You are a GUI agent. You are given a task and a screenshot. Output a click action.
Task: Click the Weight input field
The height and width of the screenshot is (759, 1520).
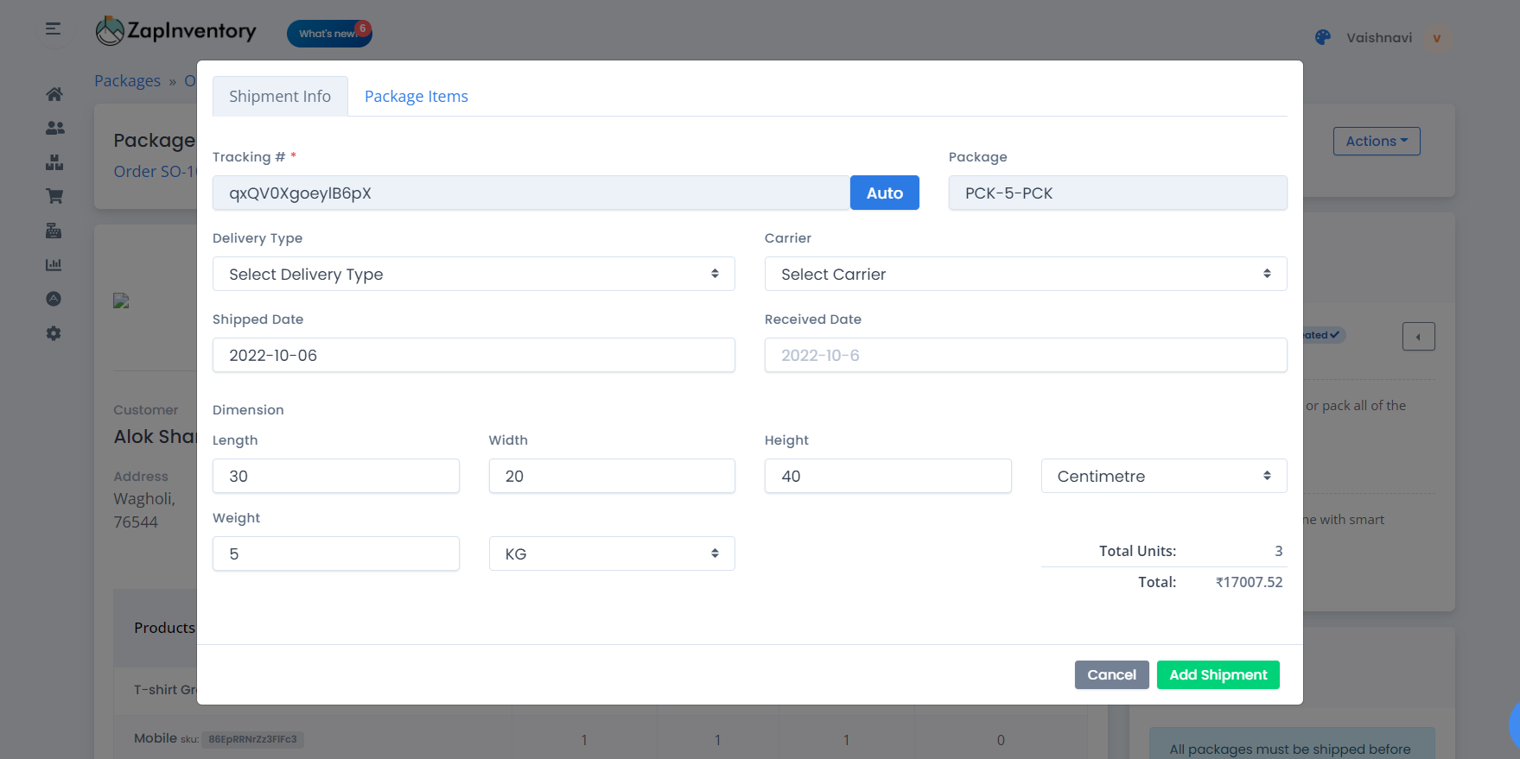point(335,553)
